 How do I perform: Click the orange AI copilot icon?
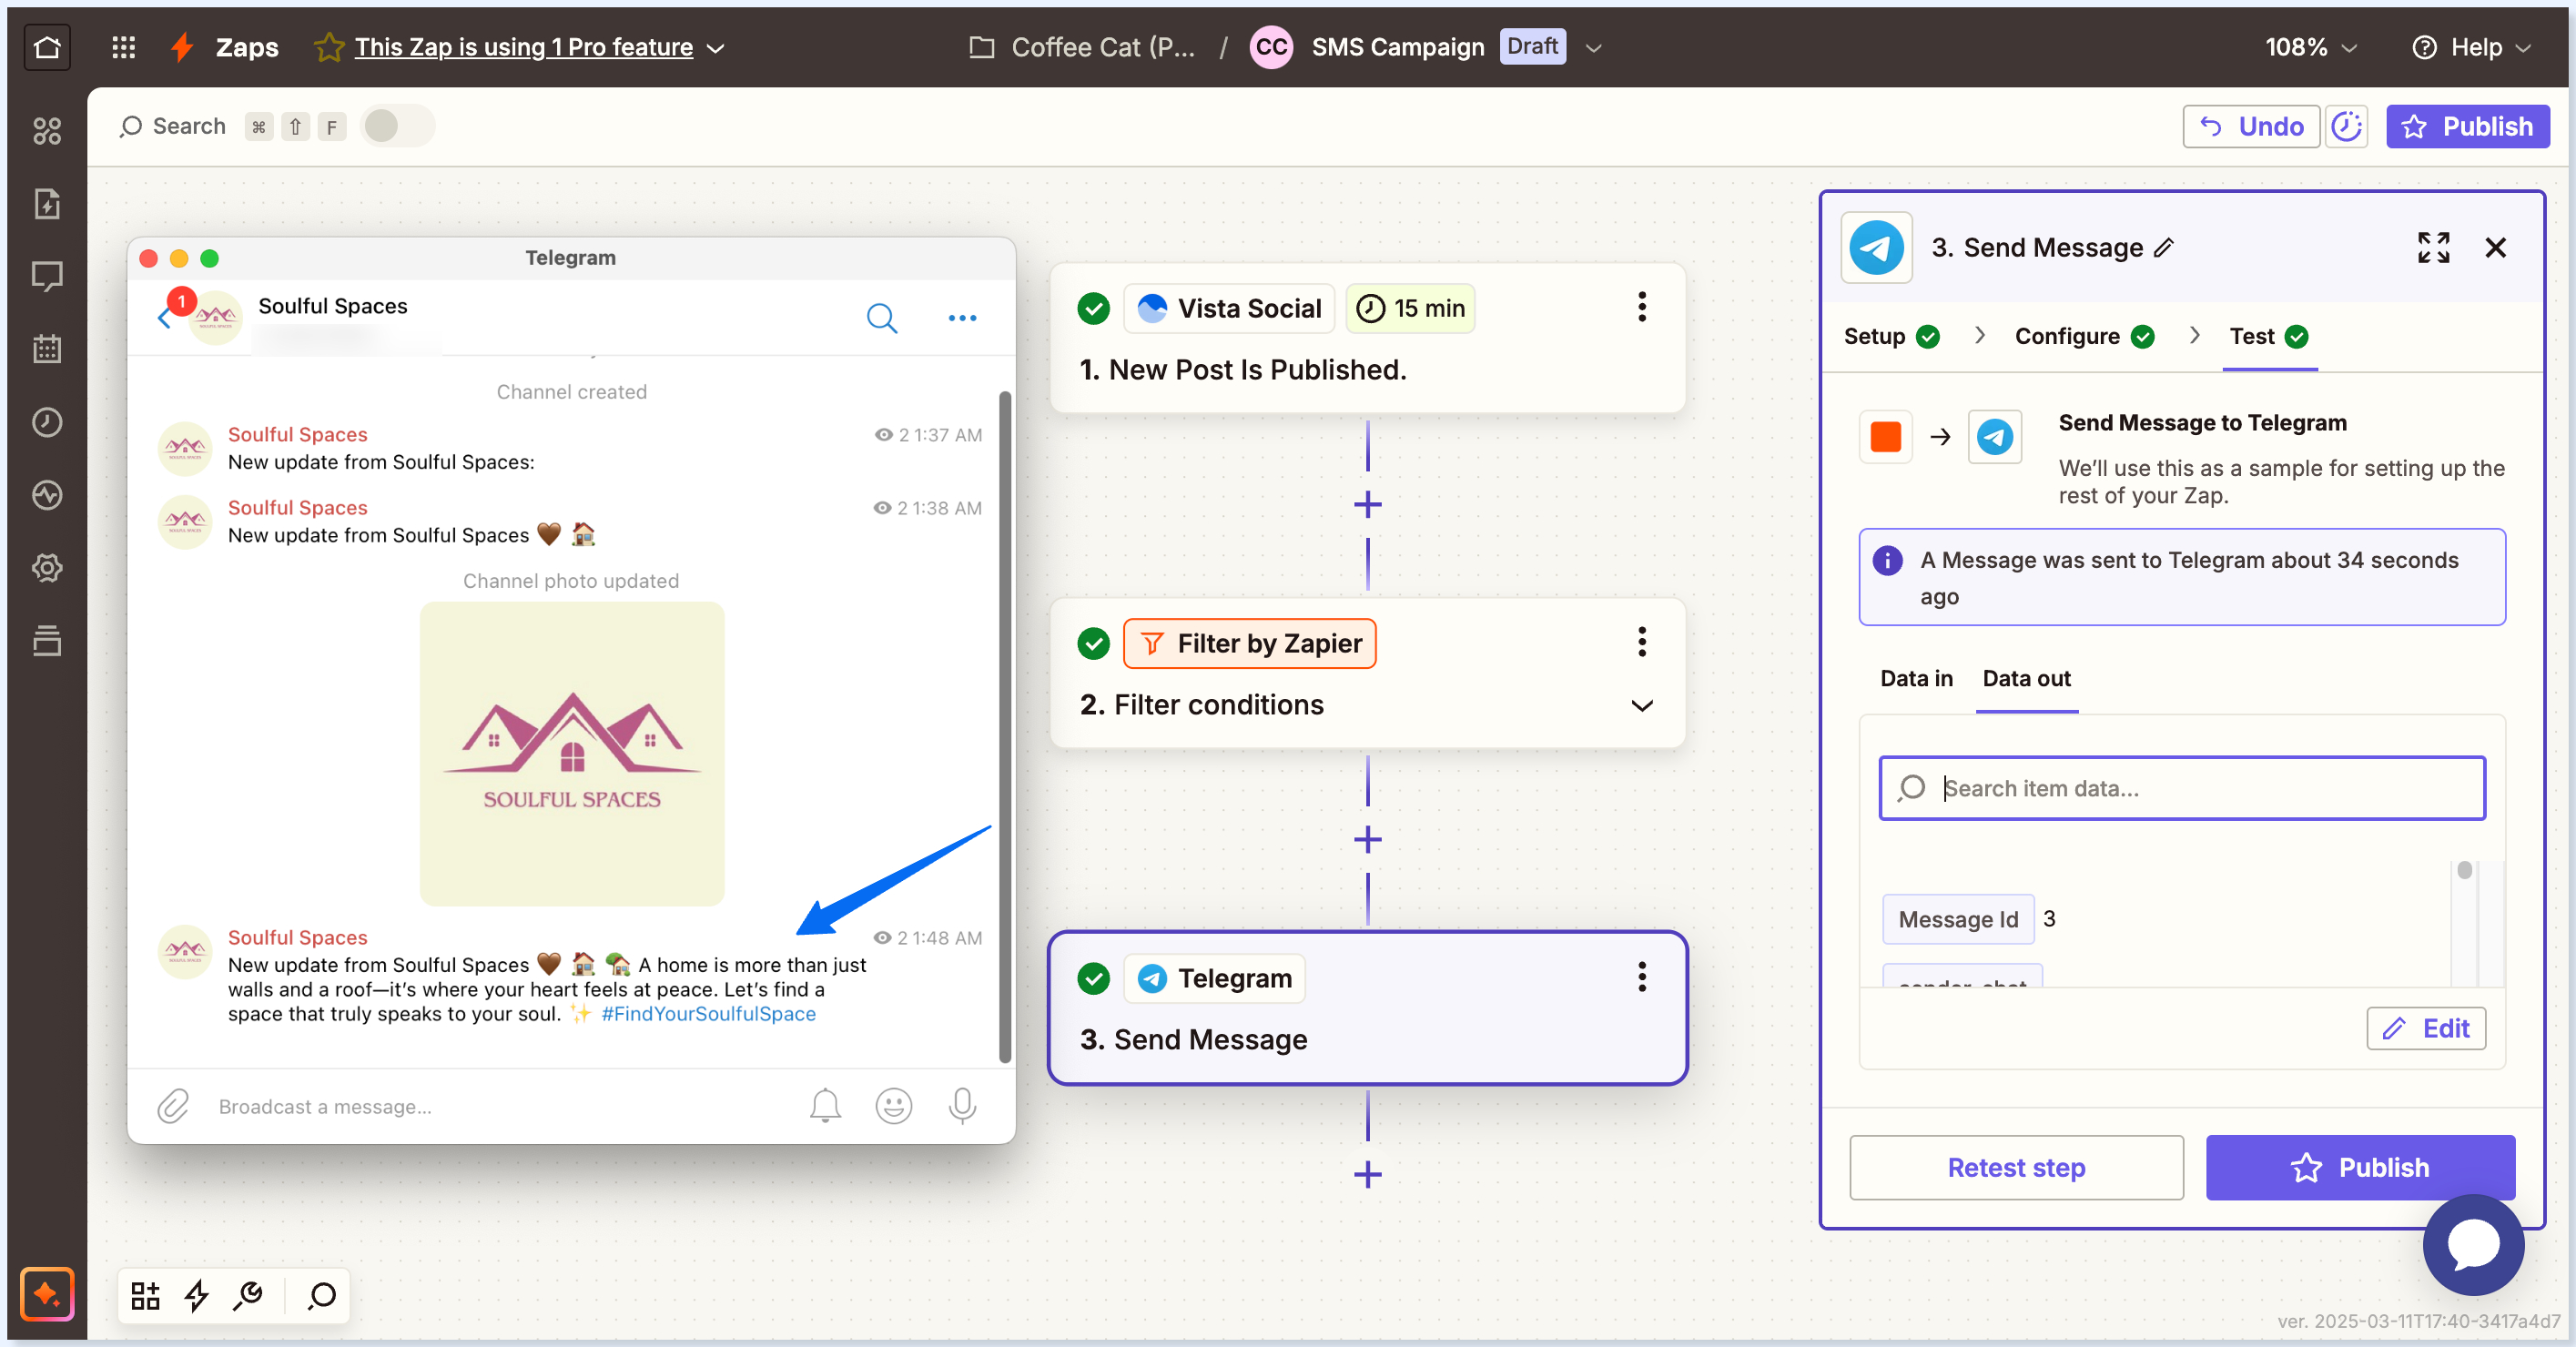[x=47, y=1294]
